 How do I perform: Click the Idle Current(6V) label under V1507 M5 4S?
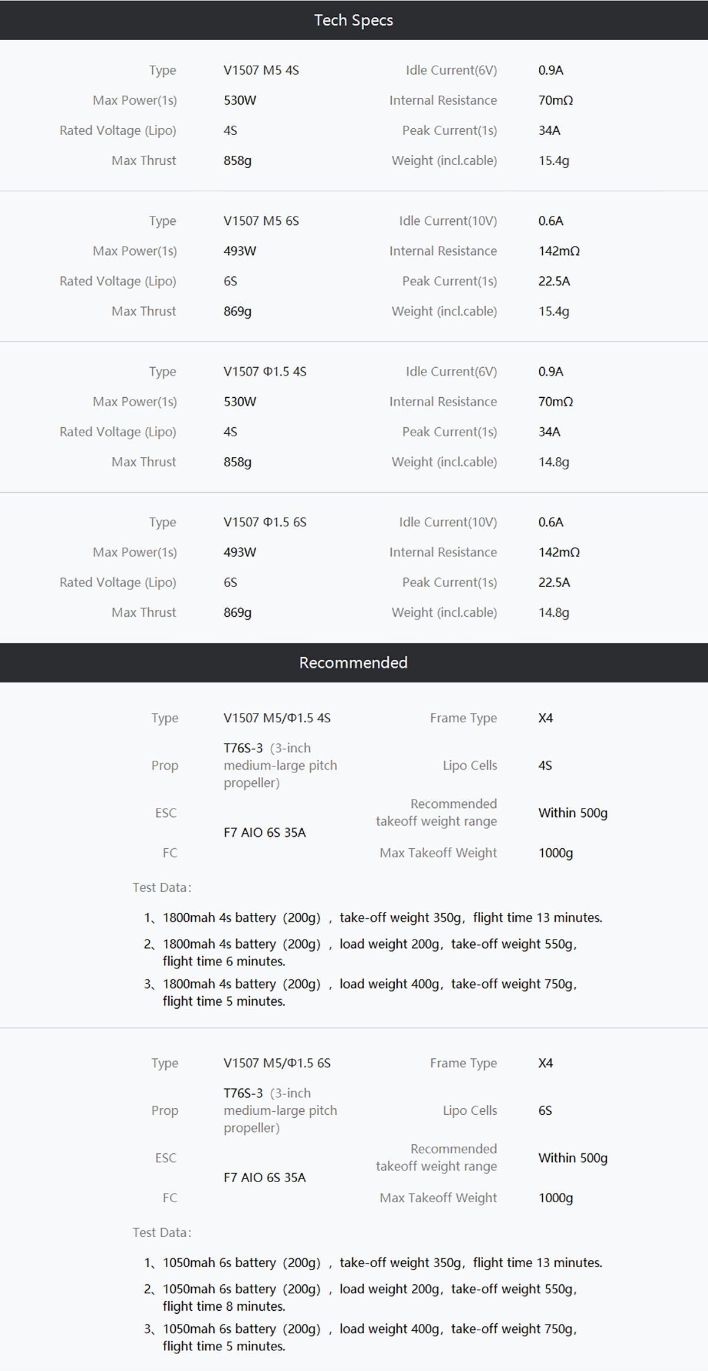pos(451,70)
